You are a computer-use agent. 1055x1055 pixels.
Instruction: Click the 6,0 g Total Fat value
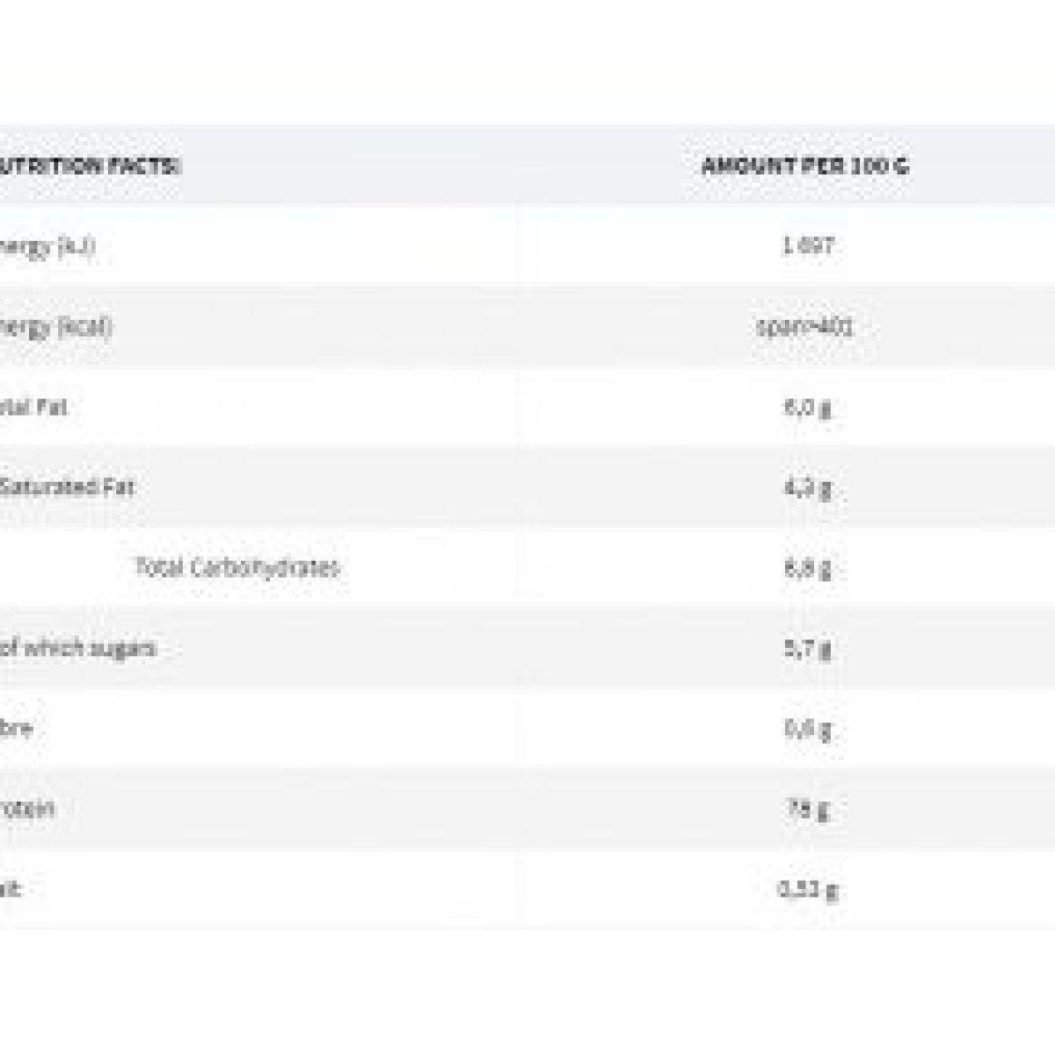point(807,408)
